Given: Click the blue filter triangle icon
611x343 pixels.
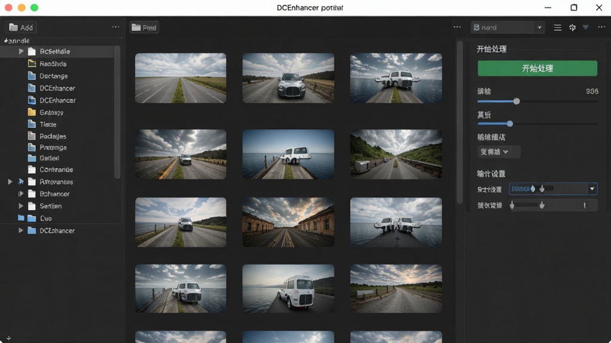Looking at the screenshot, I should point(586,27).
